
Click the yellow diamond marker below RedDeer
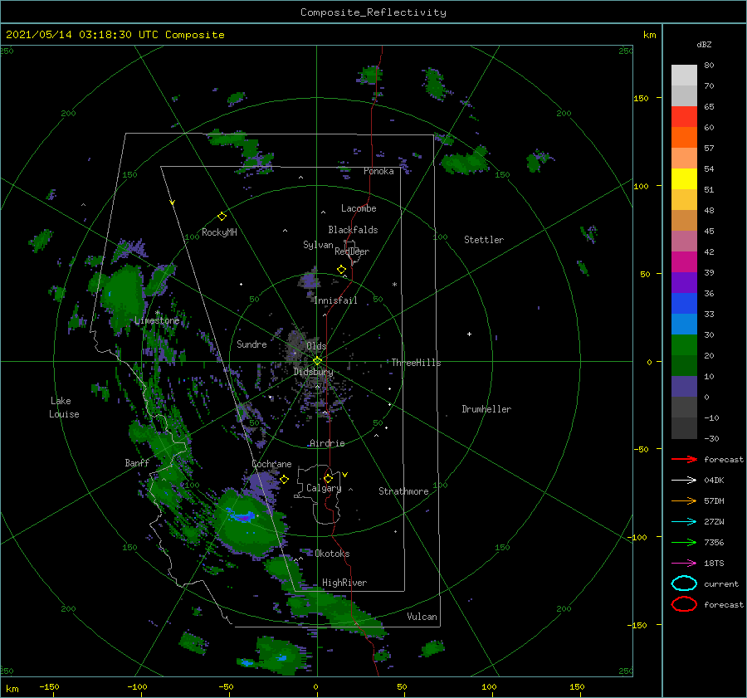click(x=342, y=270)
